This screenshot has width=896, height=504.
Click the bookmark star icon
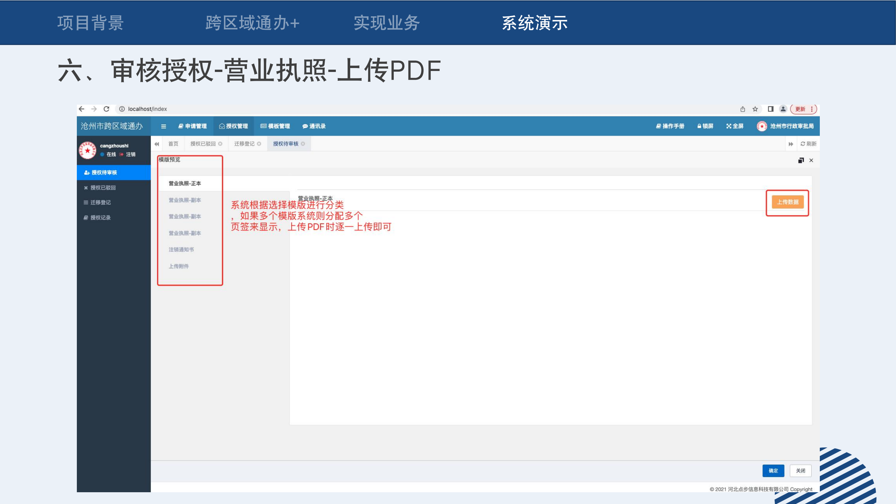point(755,109)
